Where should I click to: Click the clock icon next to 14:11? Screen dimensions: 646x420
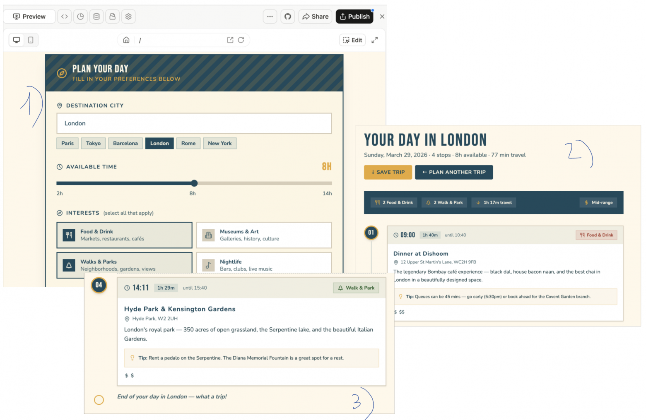[x=127, y=288]
